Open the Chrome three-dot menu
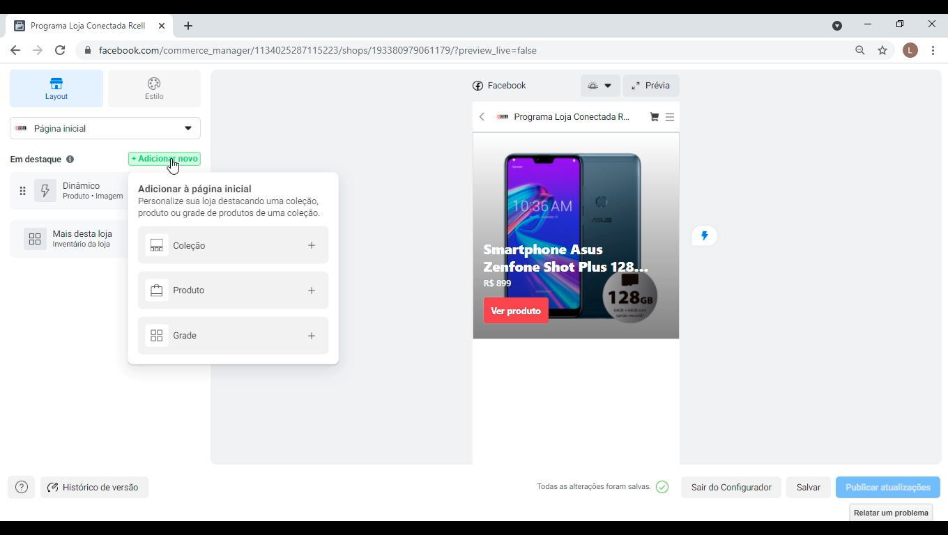The width and height of the screenshot is (948, 535). (x=933, y=50)
